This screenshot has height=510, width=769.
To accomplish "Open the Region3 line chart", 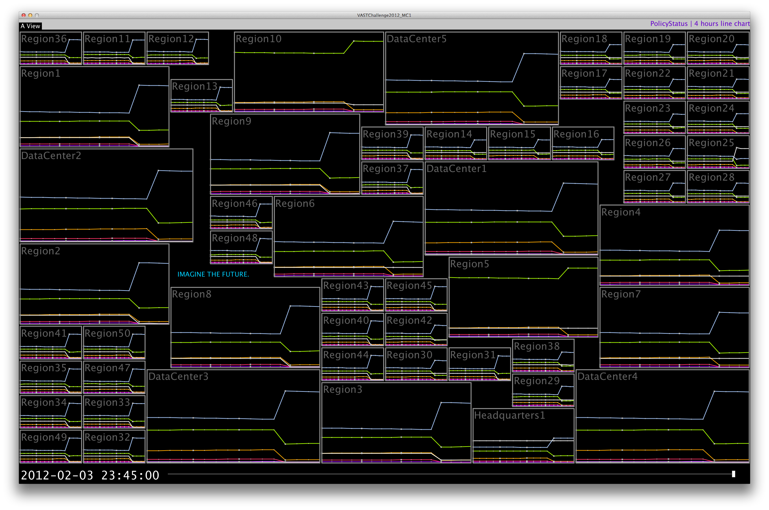I will [x=396, y=423].
